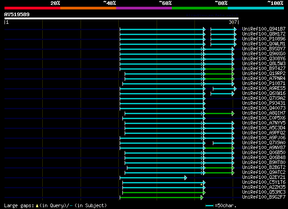Click the yellow gap symbol in the Large gaps legend
This screenshot has height=209, width=288.
point(37,206)
